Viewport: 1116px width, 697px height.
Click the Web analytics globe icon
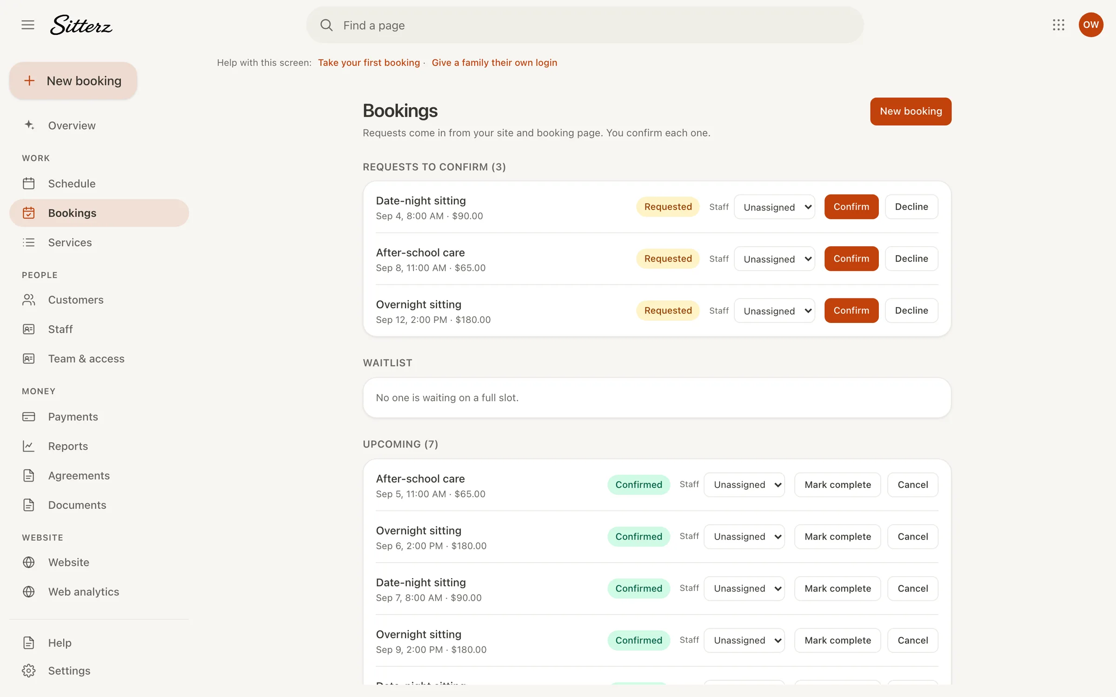(29, 592)
